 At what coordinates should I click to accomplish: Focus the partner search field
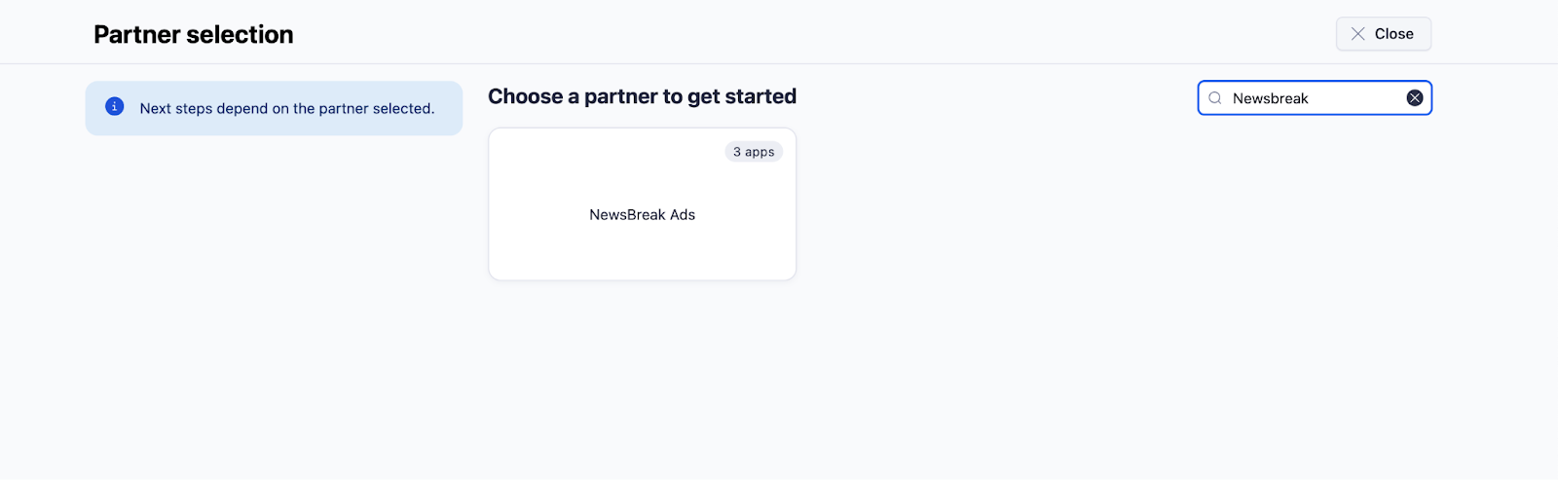(1315, 98)
